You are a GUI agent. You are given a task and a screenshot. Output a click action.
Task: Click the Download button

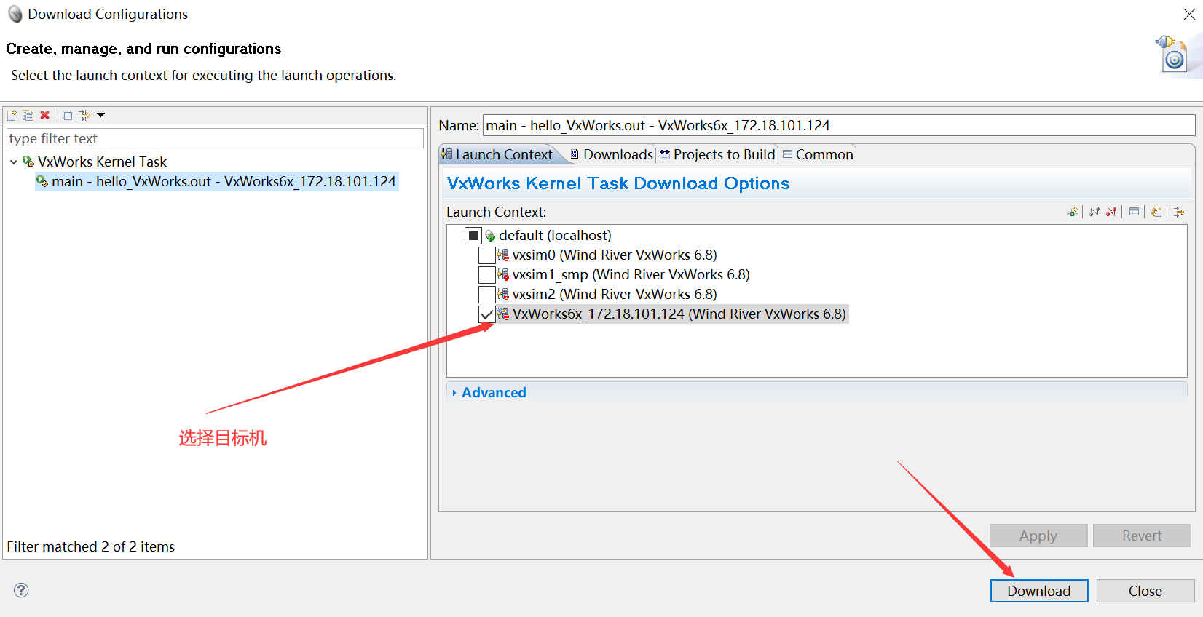tap(1039, 591)
